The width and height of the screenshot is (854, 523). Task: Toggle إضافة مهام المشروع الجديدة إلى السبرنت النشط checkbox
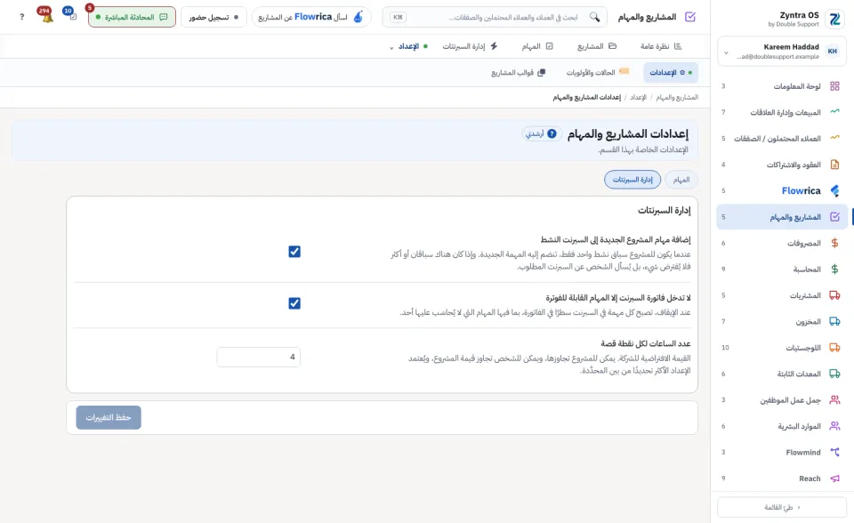(x=294, y=251)
